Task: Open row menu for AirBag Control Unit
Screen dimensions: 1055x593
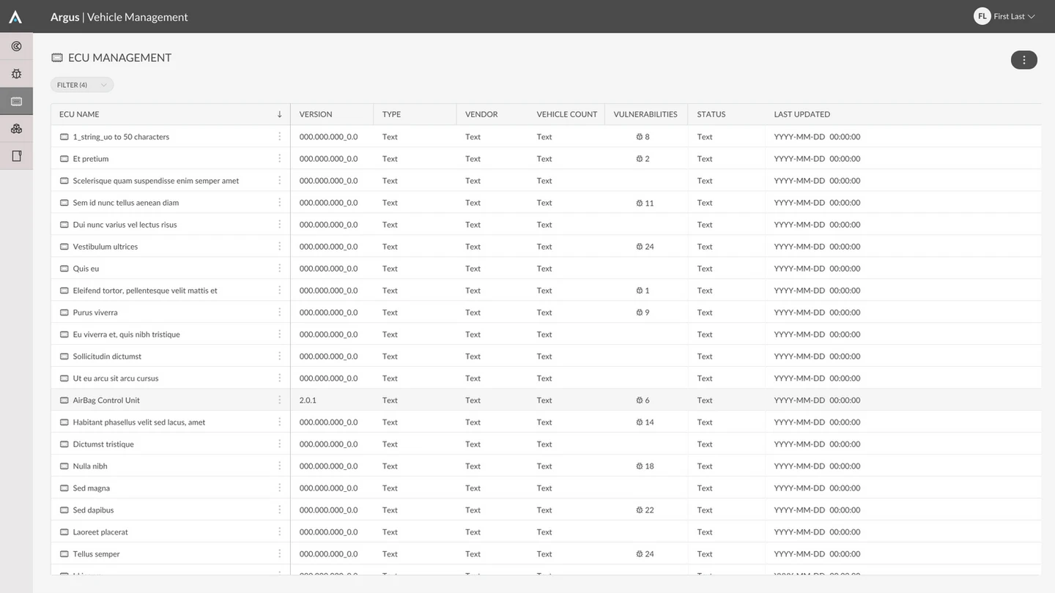Action: pyautogui.click(x=279, y=400)
